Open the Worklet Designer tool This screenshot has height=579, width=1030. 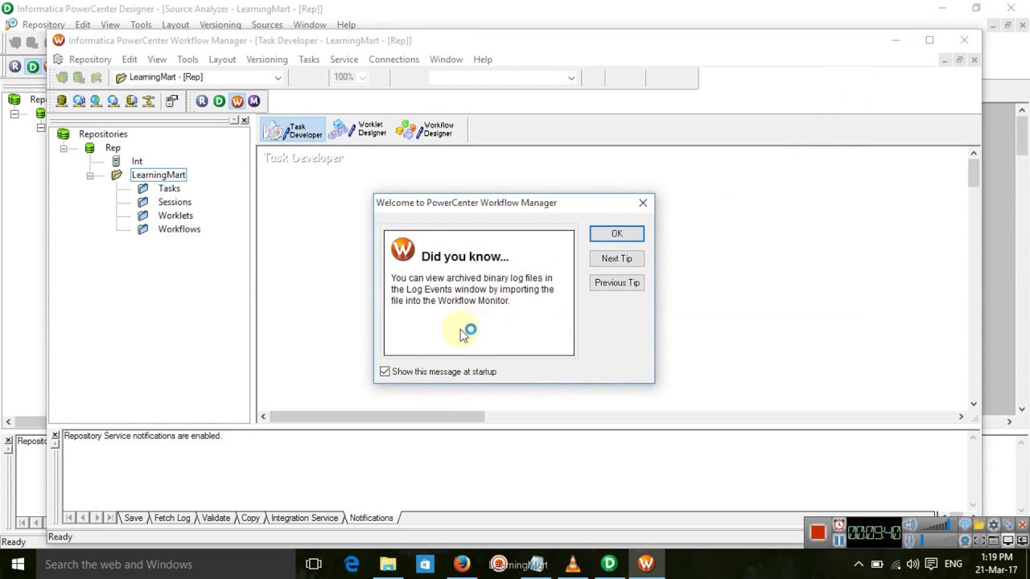coord(359,129)
